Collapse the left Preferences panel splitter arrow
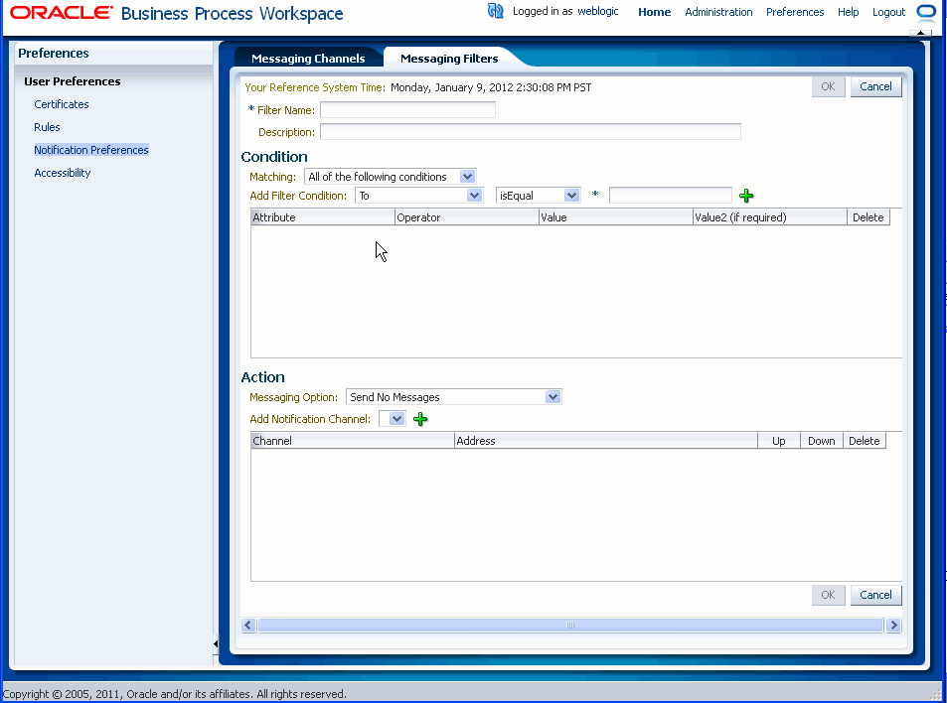The width and height of the screenshot is (947, 703). (216, 643)
